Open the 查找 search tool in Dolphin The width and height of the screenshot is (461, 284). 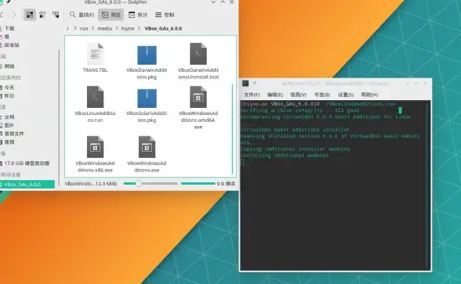tap(82, 15)
